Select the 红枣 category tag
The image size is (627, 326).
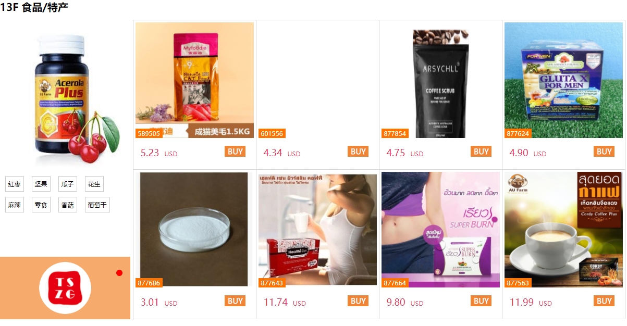pyautogui.click(x=14, y=184)
